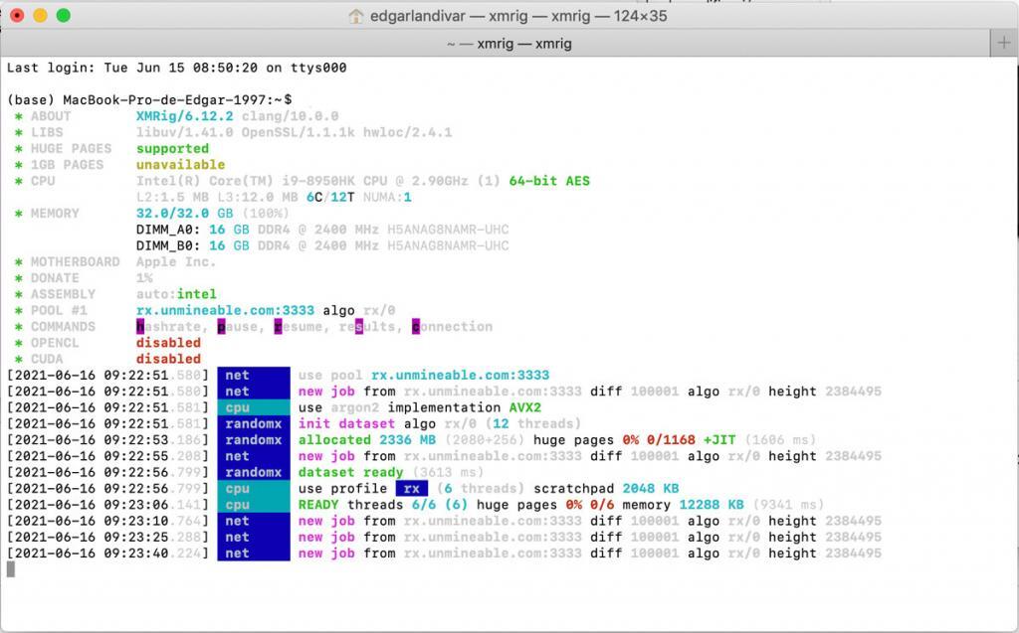Click the 'COMMANDS' label
Viewport: 1019px width, 633px height.
tap(63, 327)
